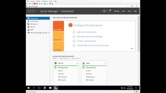Create a VM checkpoint from toolbar

(x=45, y=4)
